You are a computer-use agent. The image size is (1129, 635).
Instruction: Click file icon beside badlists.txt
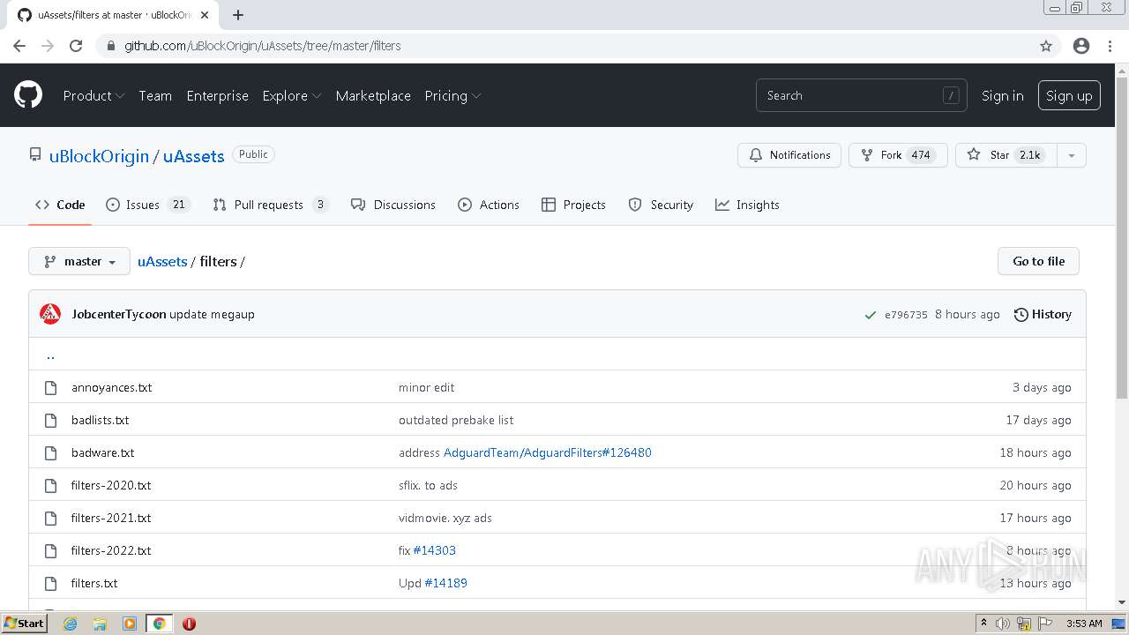50,420
